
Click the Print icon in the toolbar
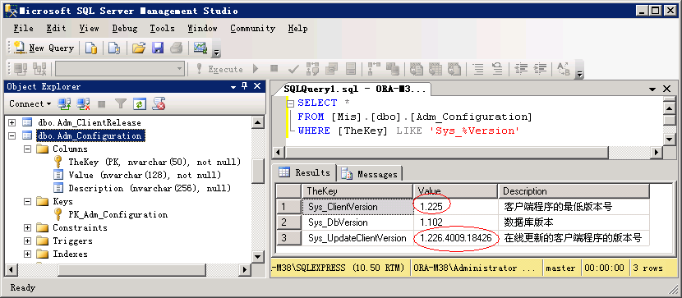tap(176, 48)
